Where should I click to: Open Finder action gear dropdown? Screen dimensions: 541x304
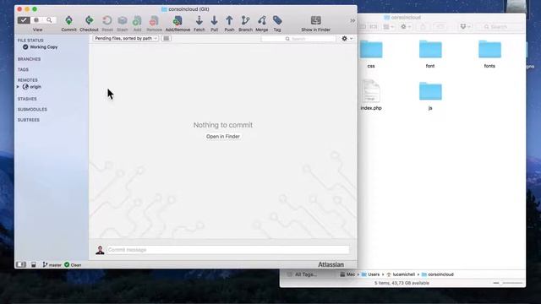tap(406, 26)
